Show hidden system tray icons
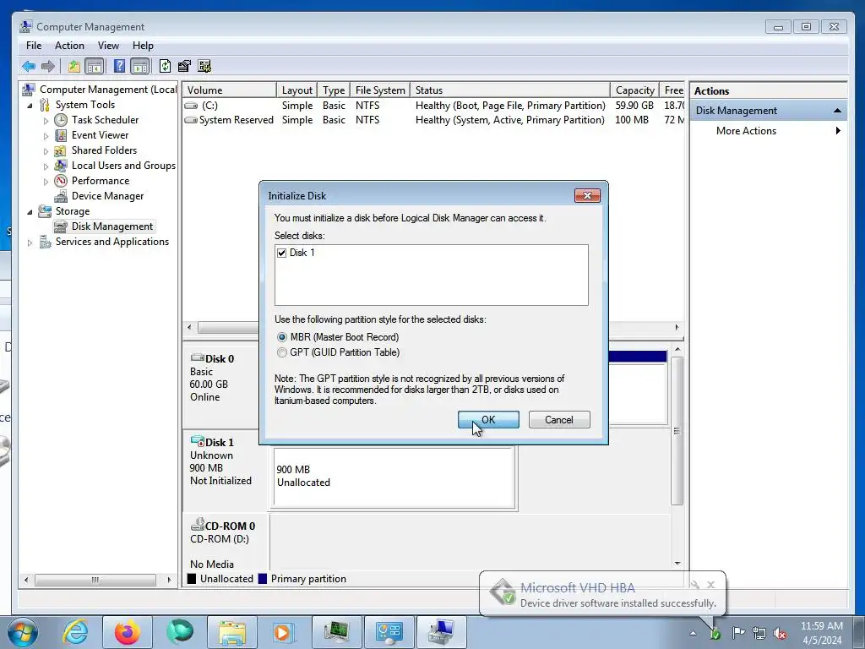The image size is (865, 649). point(693,633)
